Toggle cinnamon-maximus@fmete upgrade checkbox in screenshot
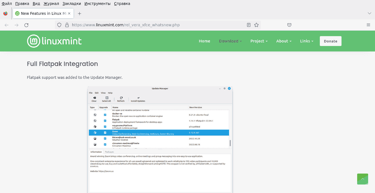Screen dimensions: 375x193 [105, 145]
